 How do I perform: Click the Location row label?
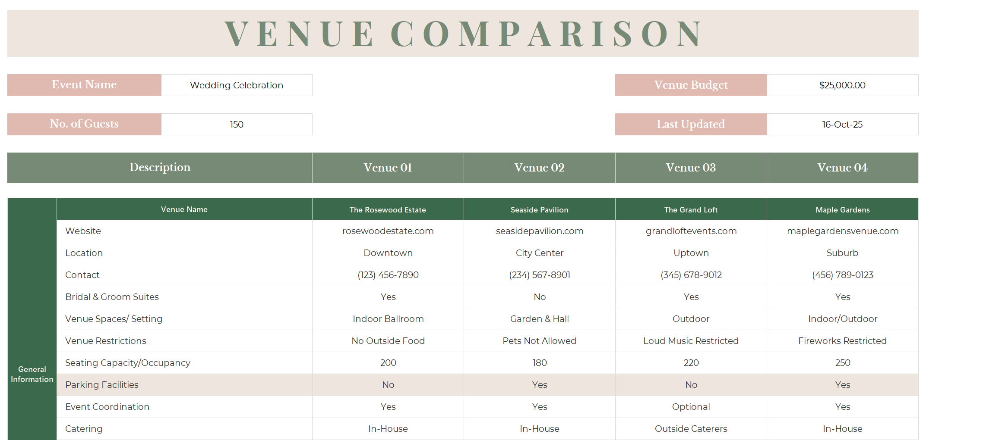[x=184, y=253]
